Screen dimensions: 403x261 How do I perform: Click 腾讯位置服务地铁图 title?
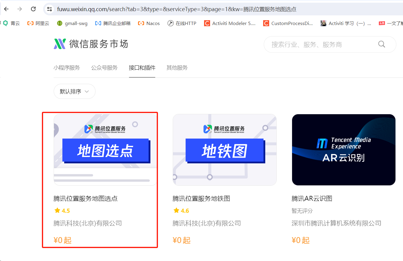201,199
